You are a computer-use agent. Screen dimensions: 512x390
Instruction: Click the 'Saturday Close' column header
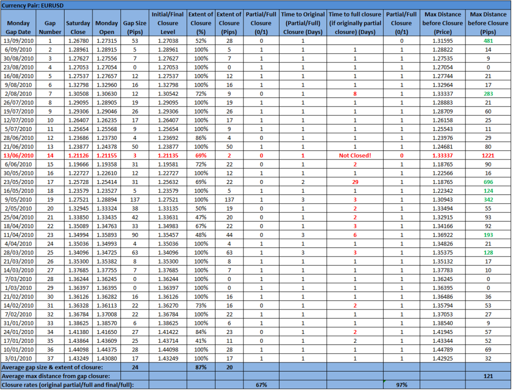coord(78,23)
